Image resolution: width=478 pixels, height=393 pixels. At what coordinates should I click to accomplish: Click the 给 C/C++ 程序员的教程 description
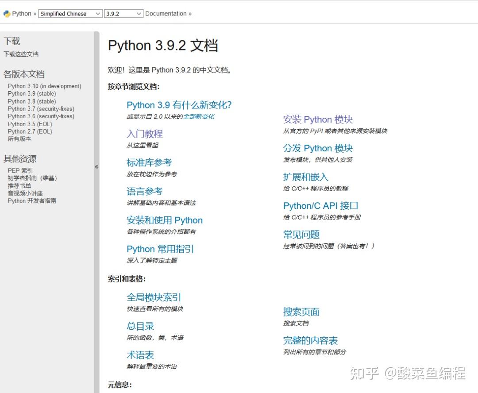[x=316, y=189]
